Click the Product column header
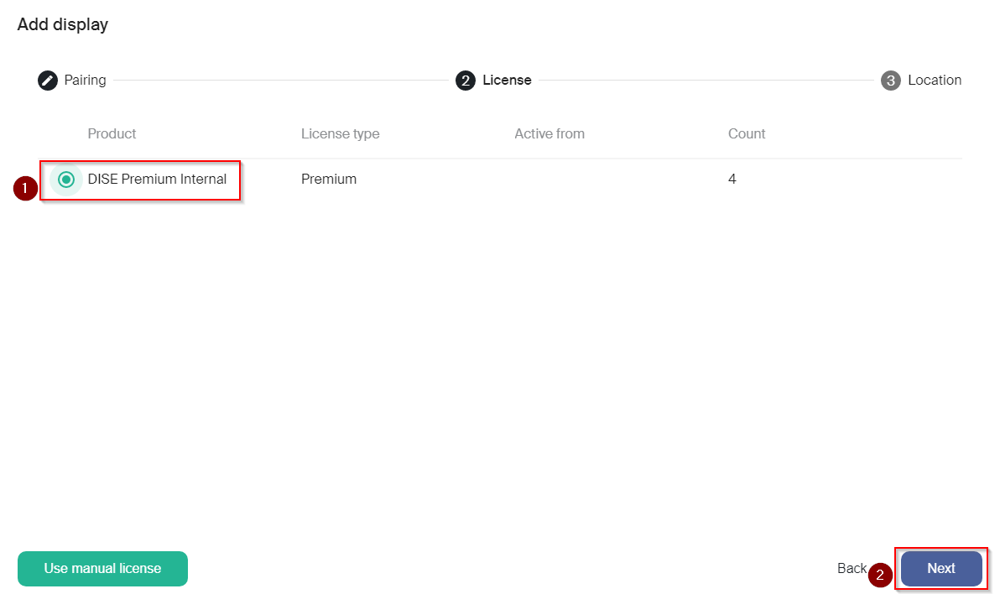Screen dimensions: 1000x594 112,133
